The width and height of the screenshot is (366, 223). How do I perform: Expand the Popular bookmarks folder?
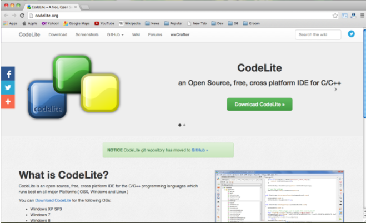click(173, 23)
